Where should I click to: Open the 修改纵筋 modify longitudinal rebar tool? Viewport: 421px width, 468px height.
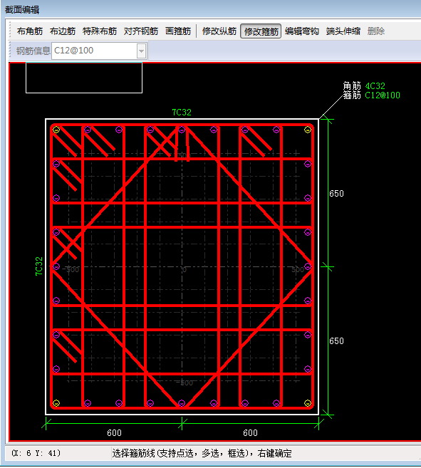tap(219, 31)
